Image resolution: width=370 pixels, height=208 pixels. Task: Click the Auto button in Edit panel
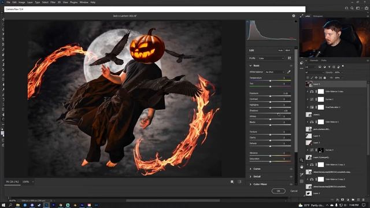pos(280,50)
